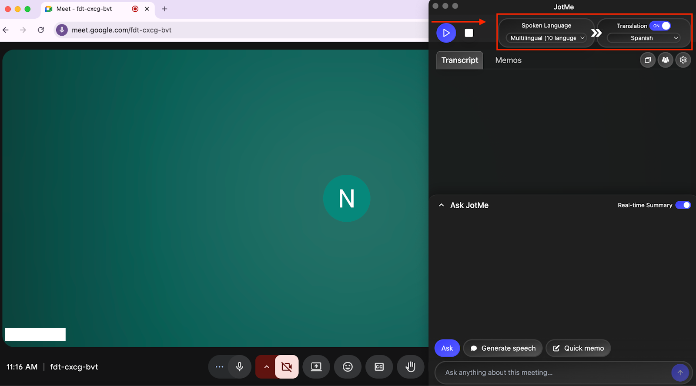Open a new browser tab
The height and width of the screenshot is (386, 696).
click(164, 9)
